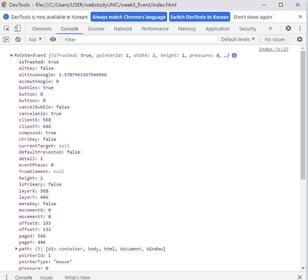Open the What's New drawer tab
This screenshot has height=280, width=308.
(x=77, y=277)
